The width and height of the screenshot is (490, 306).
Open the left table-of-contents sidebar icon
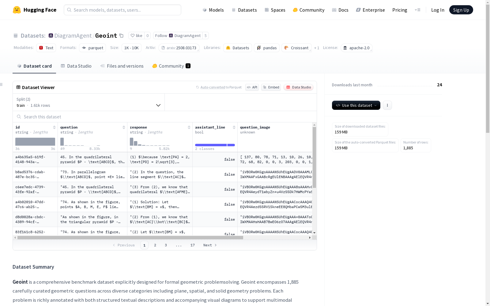point(2,84)
